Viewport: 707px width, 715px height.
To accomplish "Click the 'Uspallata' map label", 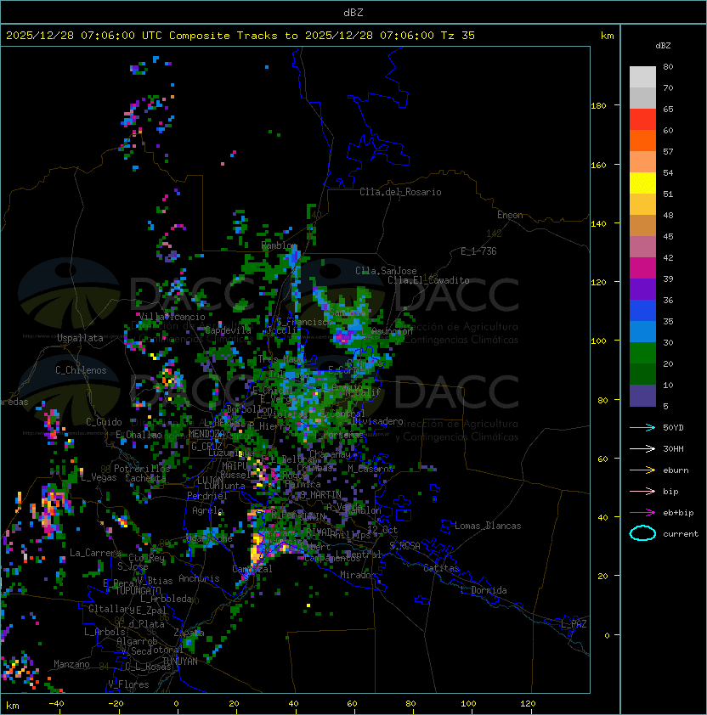I will click(80, 338).
